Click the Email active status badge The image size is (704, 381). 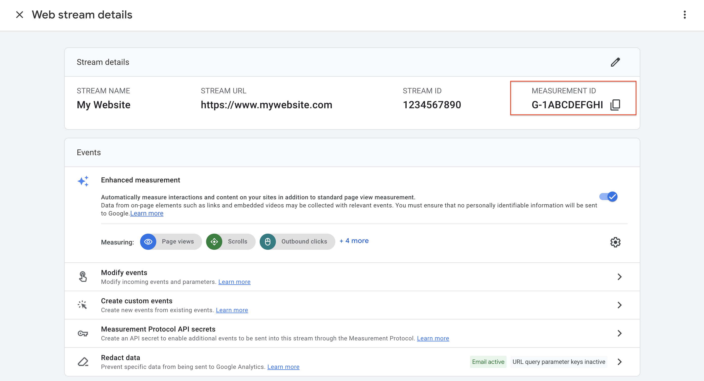pos(488,362)
